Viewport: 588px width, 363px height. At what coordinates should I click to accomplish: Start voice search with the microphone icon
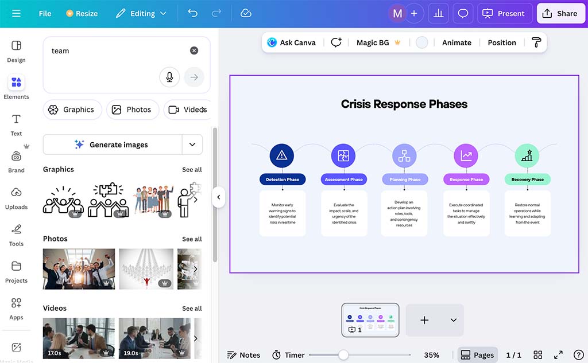[169, 77]
